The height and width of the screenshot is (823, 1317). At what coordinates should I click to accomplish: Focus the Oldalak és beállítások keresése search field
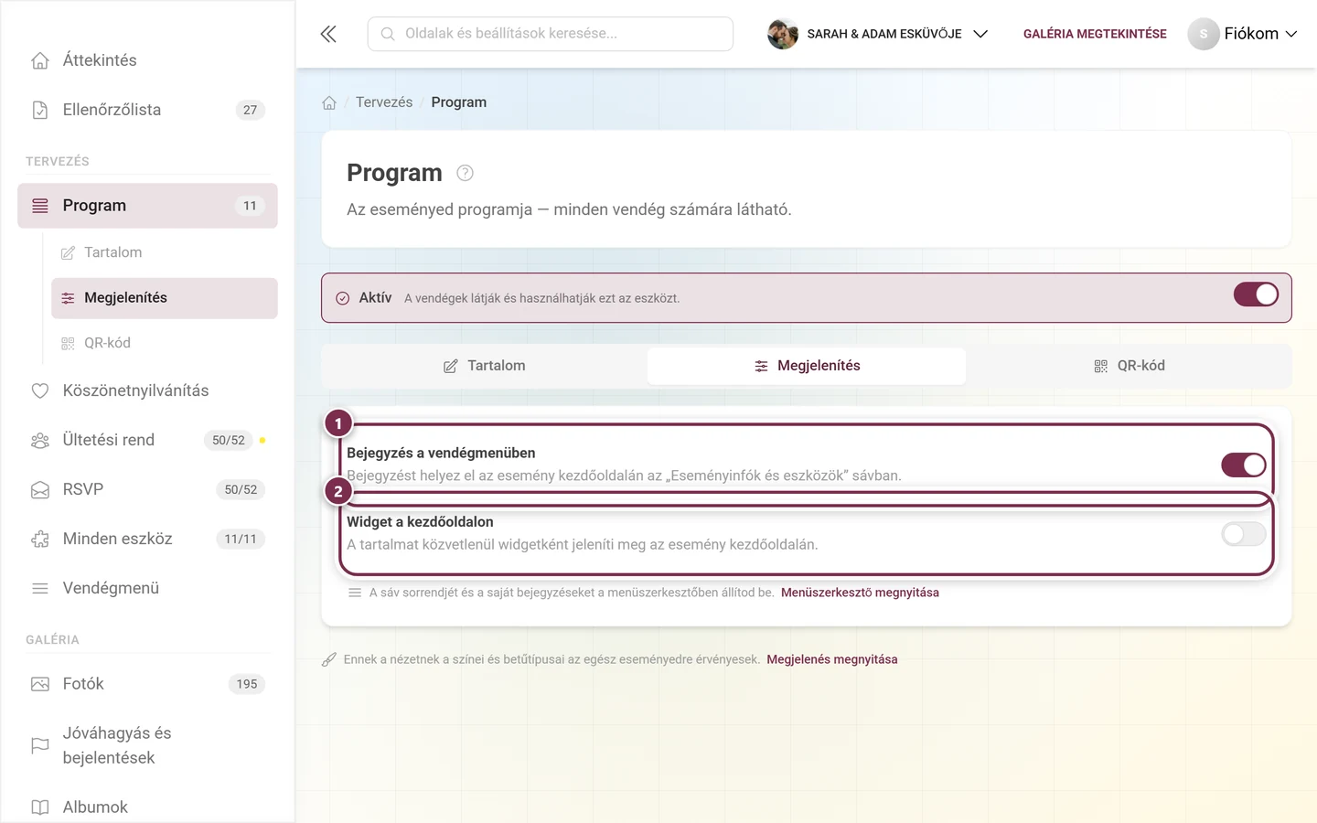tap(551, 34)
